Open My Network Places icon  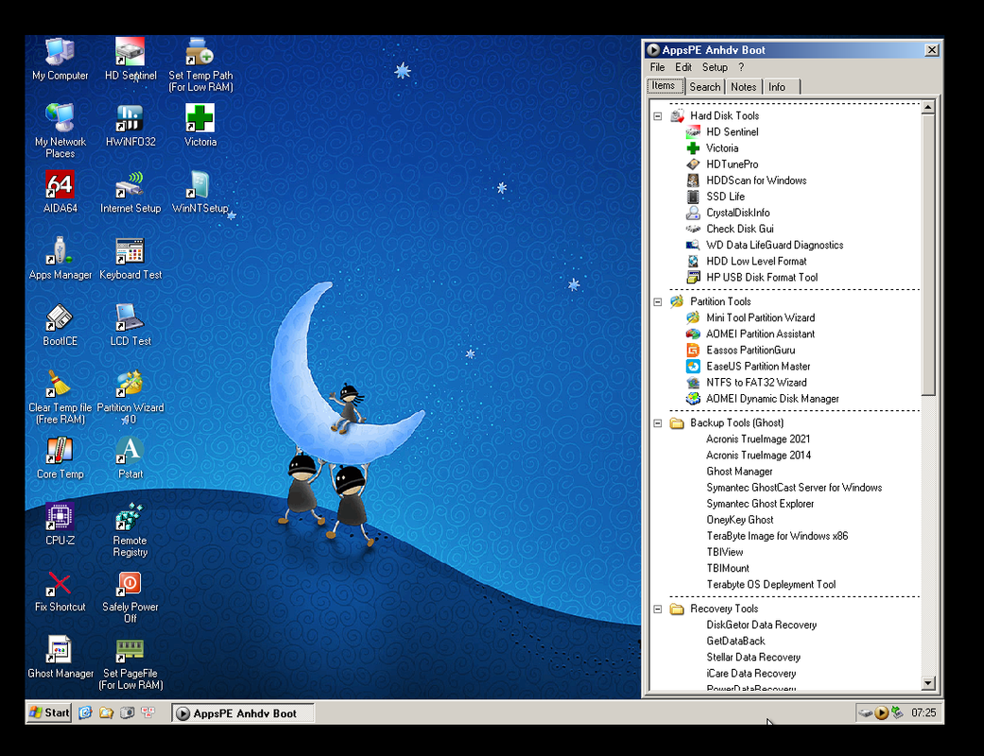[60, 130]
